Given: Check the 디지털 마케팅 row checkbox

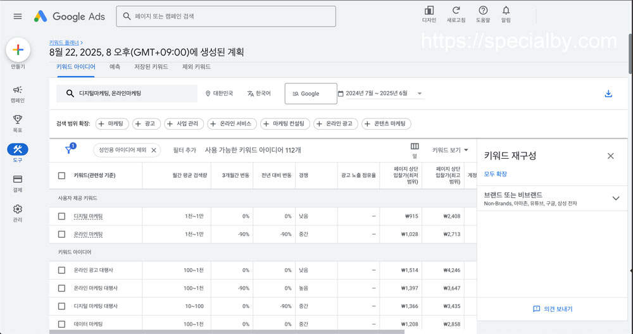Looking at the screenshot, I should pos(61,216).
